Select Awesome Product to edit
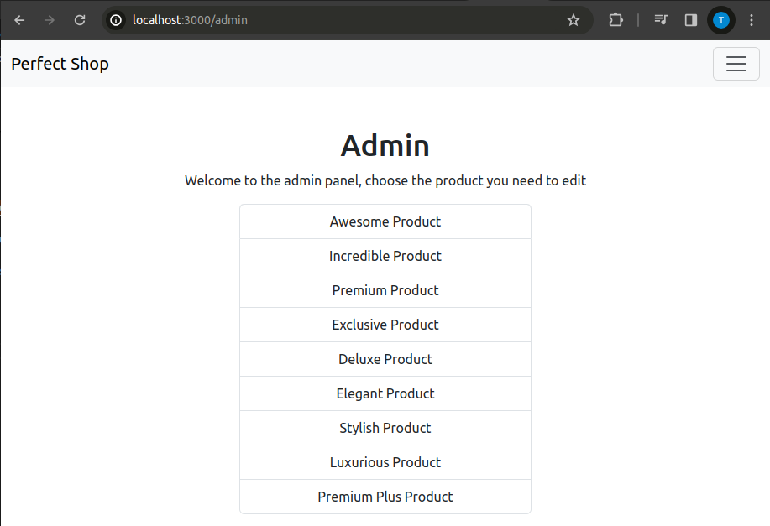Screen dimensions: 770x526 [385, 221]
